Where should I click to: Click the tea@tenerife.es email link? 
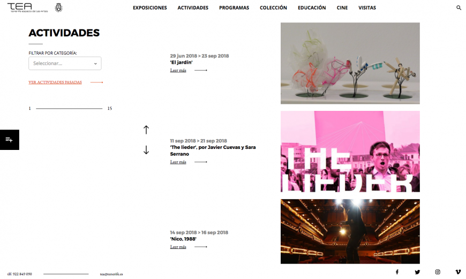[111, 274]
